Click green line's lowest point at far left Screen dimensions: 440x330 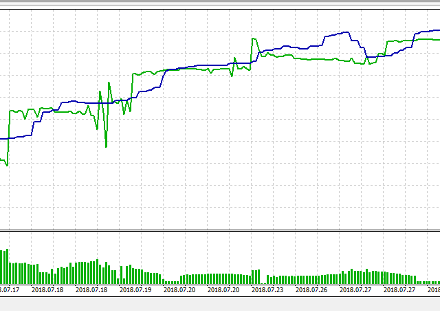tap(7, 165)
